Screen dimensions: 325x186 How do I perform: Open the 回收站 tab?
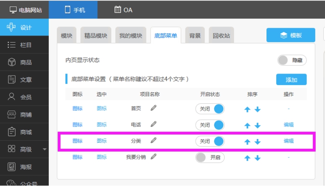click(221, 36)
